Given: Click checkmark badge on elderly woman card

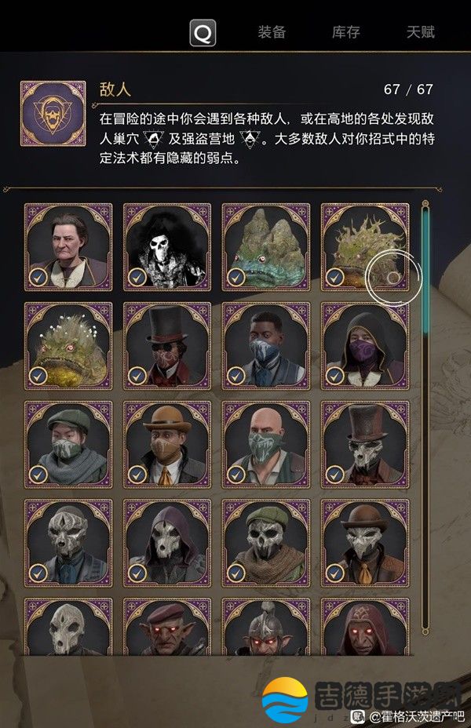Looking at the screenshot, I should tap(38, 278).
